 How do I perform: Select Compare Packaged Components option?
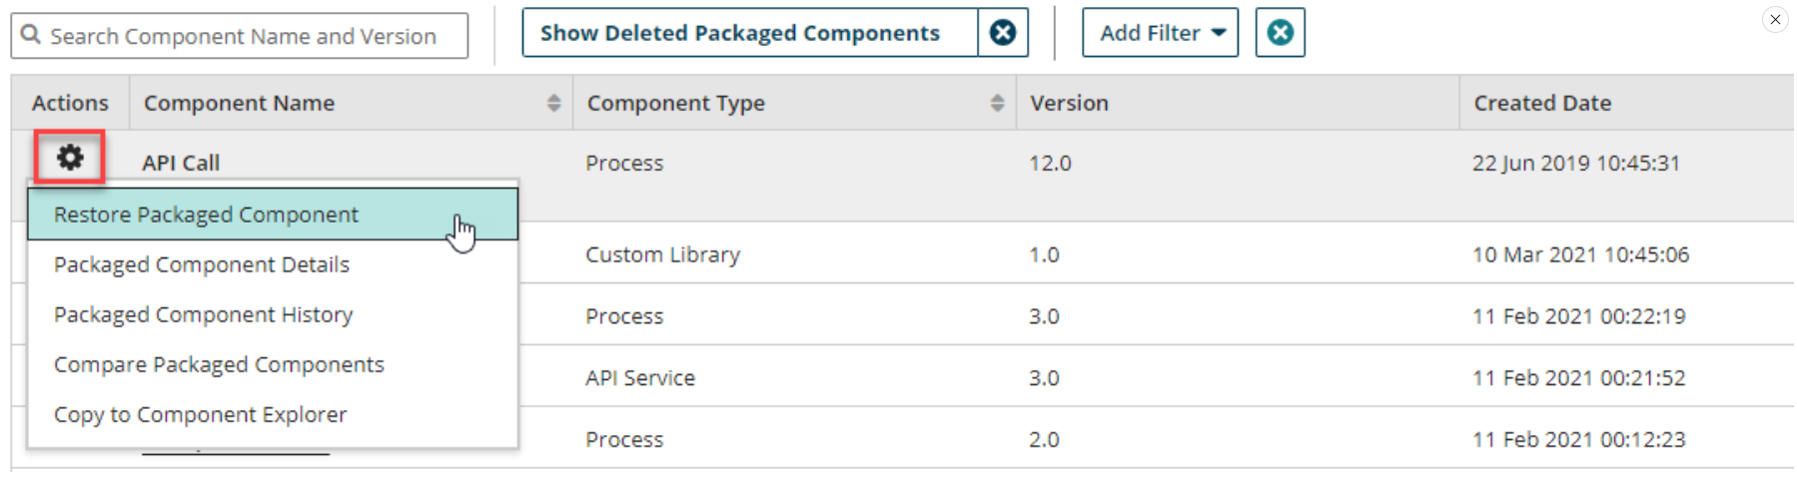pos(219,364)
